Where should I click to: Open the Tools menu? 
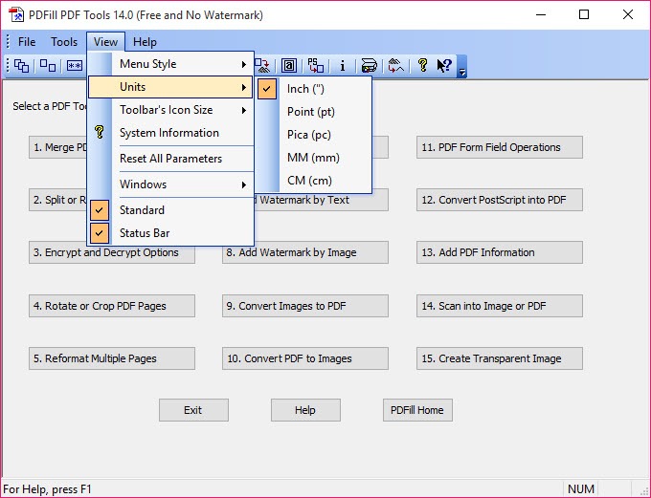pos(64,42)
